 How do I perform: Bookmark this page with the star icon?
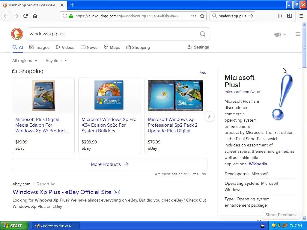coord(202,16)
